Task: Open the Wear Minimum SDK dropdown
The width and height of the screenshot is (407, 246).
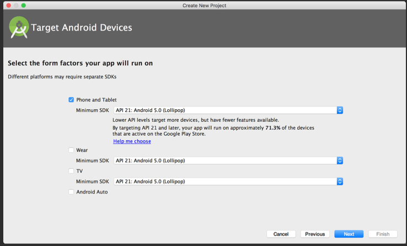Action: click(228, 161)
